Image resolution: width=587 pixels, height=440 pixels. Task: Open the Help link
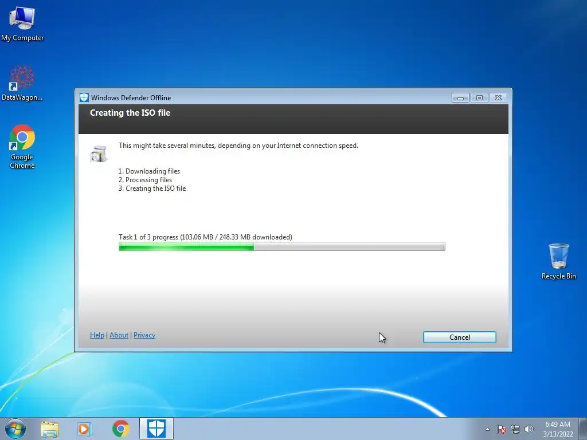[x=97, y=335]
